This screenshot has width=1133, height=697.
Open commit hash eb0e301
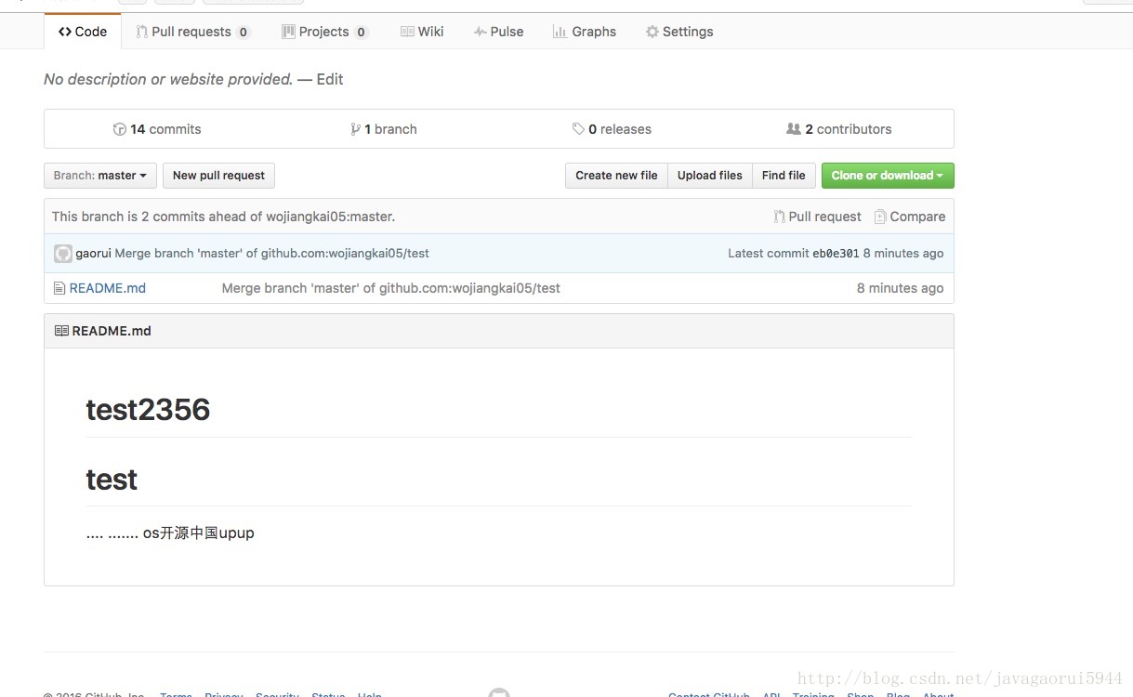point(836,254)
